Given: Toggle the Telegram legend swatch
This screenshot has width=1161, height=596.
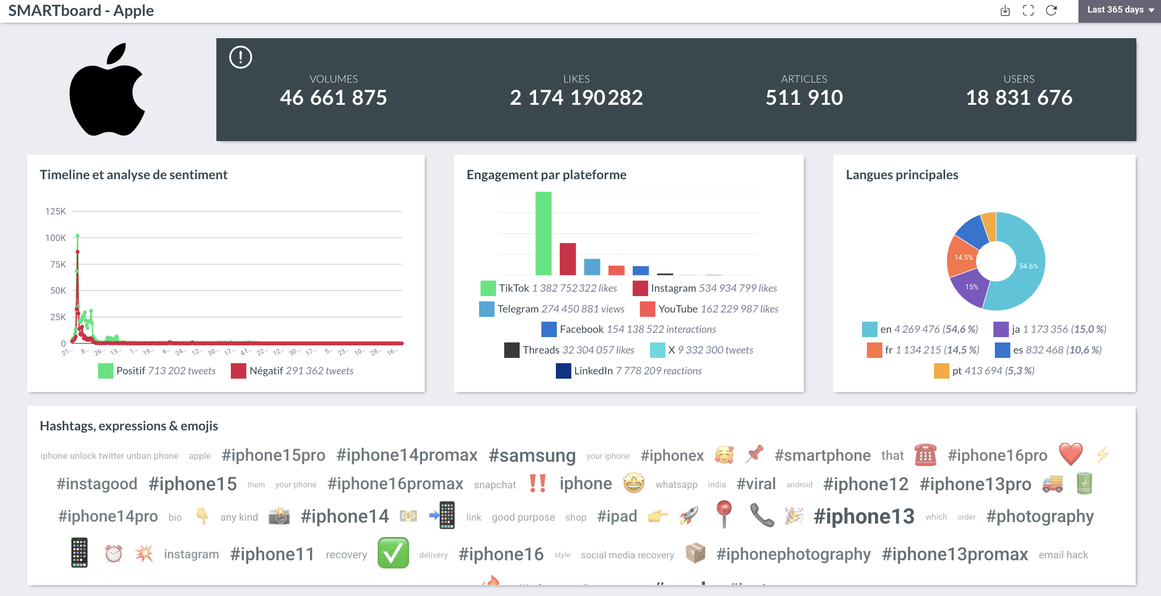Looking at the screenshot, I should pos(487,309).
